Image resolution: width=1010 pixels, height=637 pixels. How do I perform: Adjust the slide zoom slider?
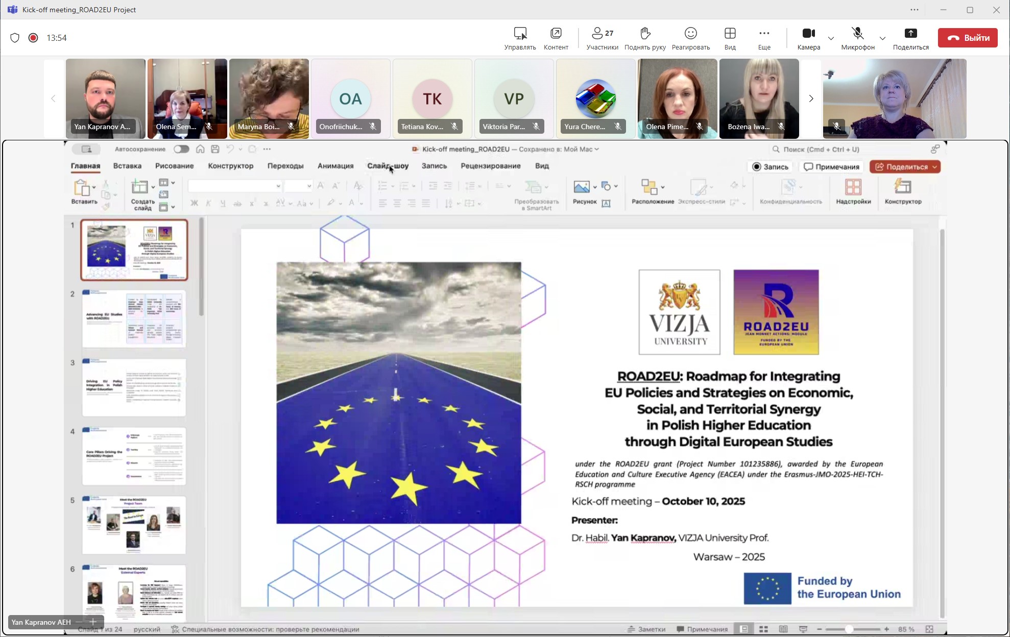tap(849, 629)
